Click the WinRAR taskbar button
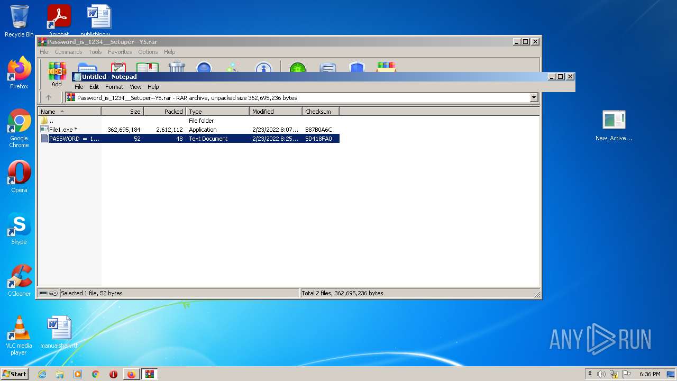 point(150,374)
